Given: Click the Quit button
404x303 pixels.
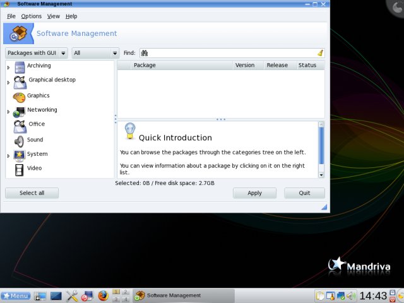Looking at the screenshot, I should click(x=304, y=193).
